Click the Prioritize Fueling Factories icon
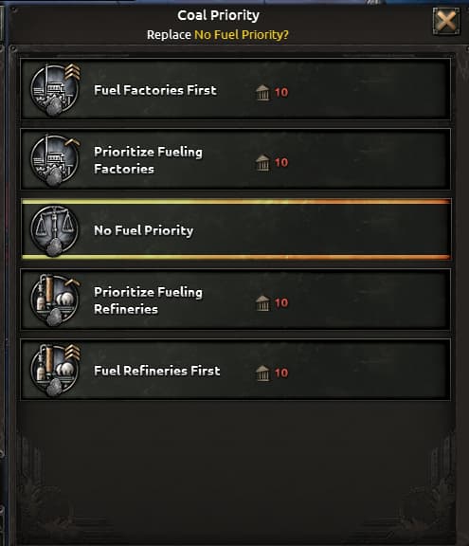469x546 pixels. (x=55, y=160)
